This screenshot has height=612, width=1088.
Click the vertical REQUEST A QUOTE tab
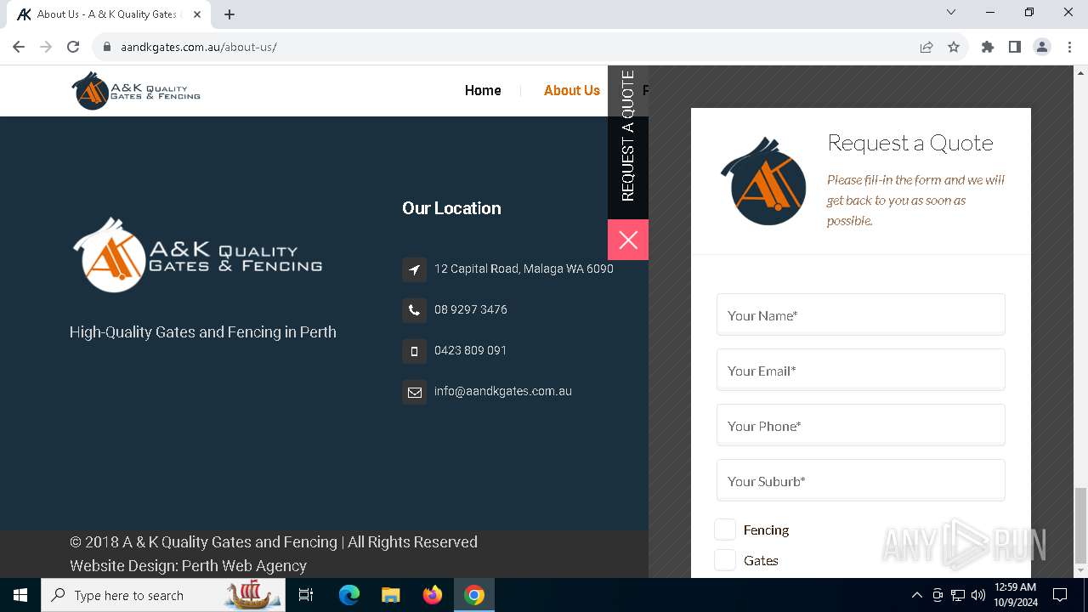coord(628,142)
